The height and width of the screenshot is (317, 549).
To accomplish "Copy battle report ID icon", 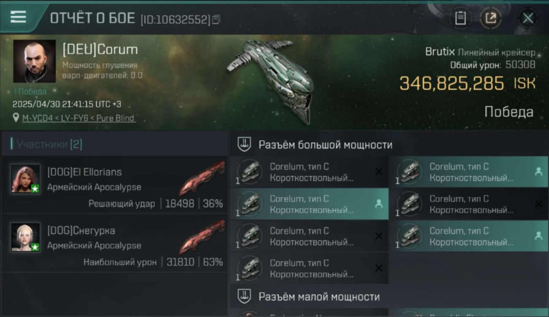I will pos(216,19).
